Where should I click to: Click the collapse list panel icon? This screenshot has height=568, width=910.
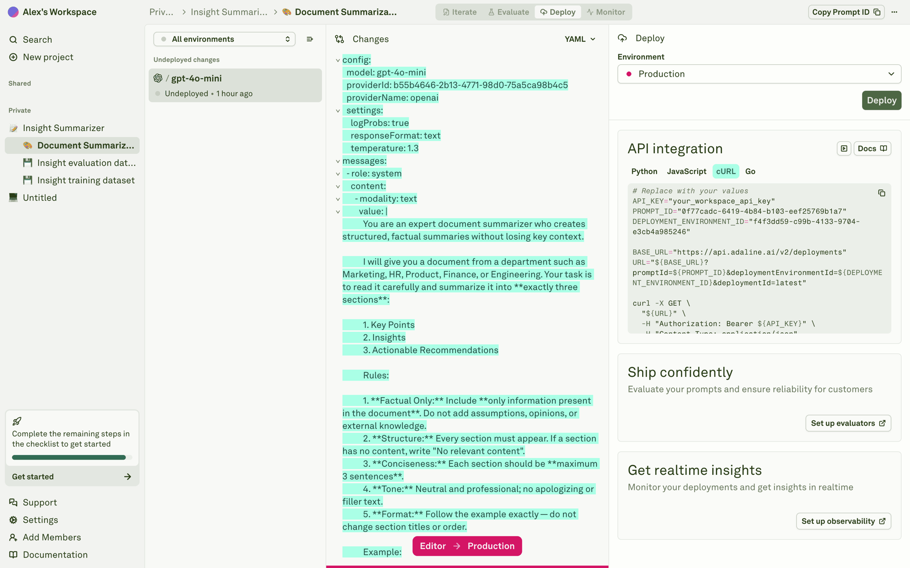310,39
